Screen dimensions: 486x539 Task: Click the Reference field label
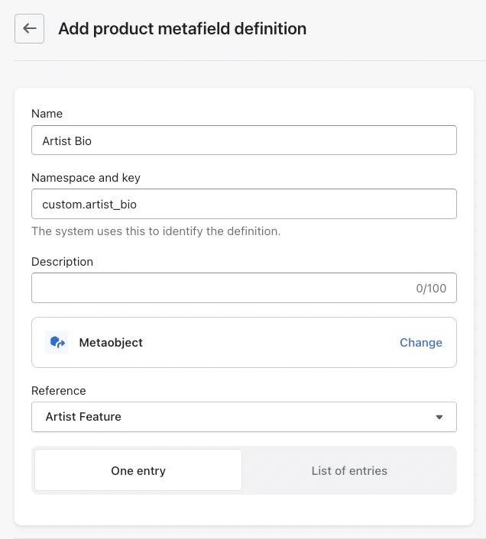coord(59,391)
